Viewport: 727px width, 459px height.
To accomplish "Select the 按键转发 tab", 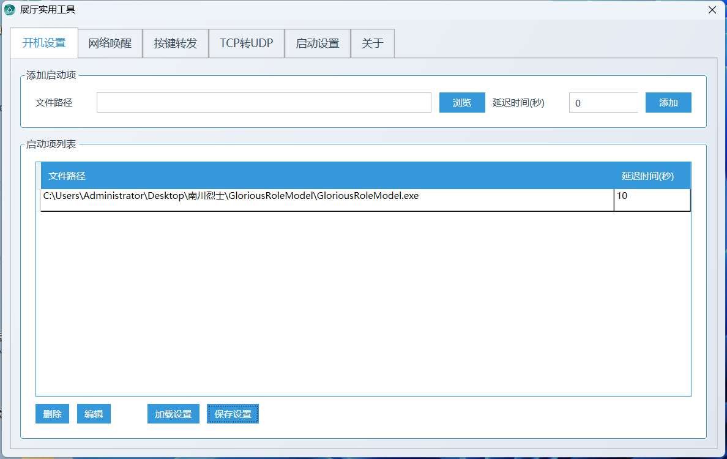I will click(176, 43).
